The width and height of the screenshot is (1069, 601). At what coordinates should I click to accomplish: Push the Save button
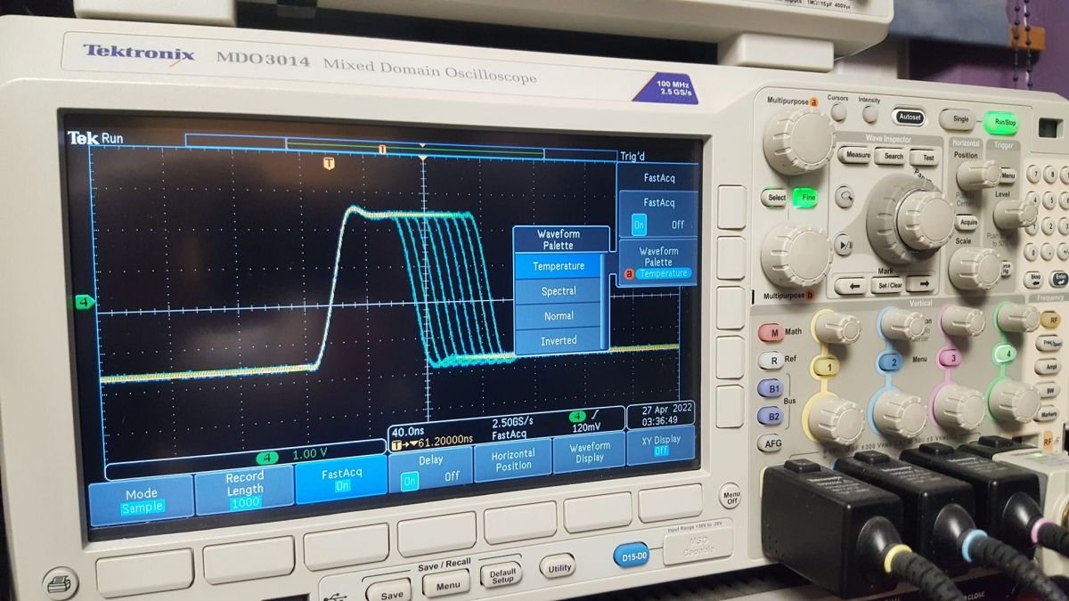point(389,592)
